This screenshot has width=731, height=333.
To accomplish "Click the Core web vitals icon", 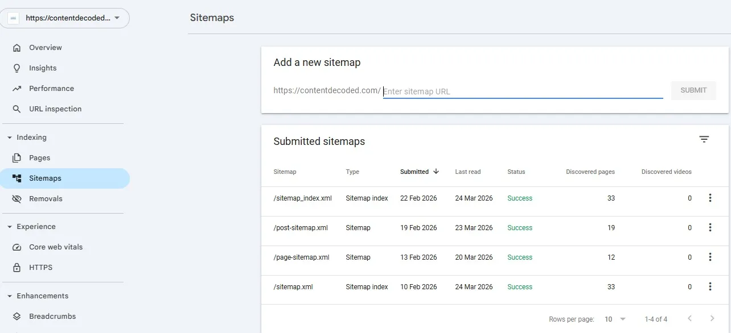I will pos(18,247).
